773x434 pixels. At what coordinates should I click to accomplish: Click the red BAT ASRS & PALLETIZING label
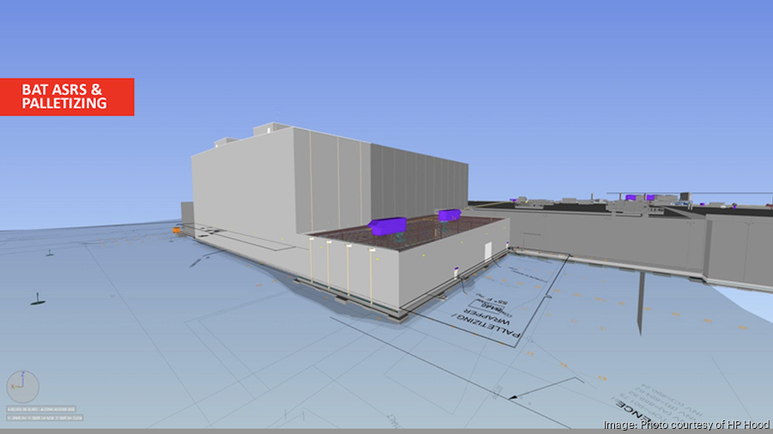[x=67, y=96]
